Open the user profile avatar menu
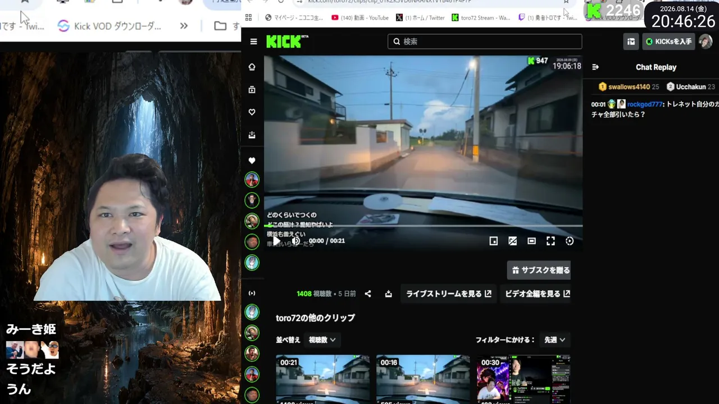The width and height of the screenshot is (719, 404). (x=706, y=42)
